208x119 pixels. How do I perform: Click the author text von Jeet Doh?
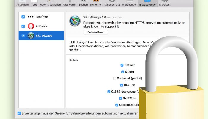(114, 18)
